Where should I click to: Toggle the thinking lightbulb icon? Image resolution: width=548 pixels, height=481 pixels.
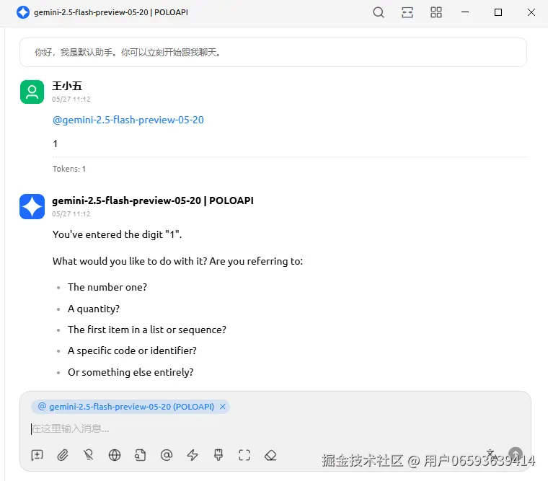[x=89, y=455]
